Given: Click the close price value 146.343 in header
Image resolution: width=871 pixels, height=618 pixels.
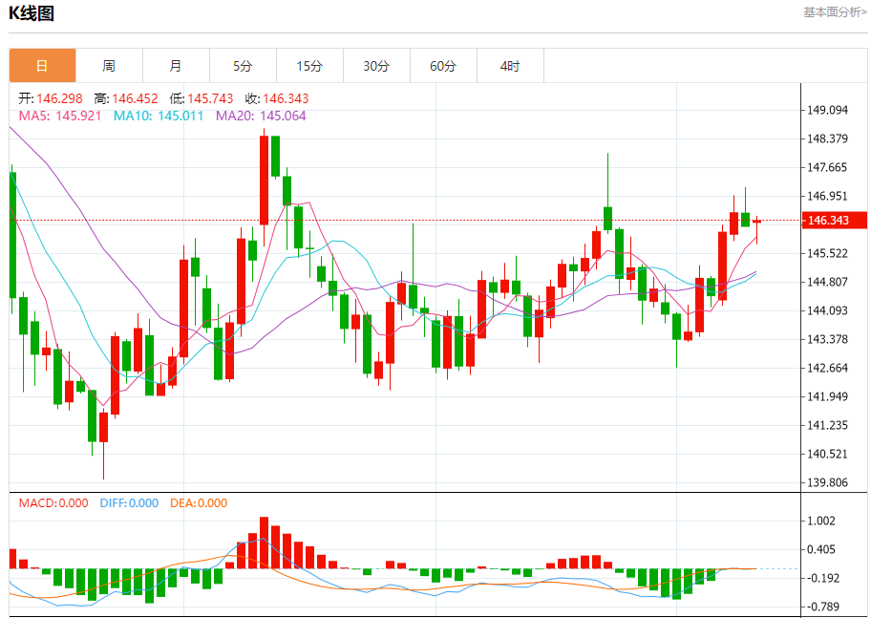Looking at the screenshot, I should (286, 98).
